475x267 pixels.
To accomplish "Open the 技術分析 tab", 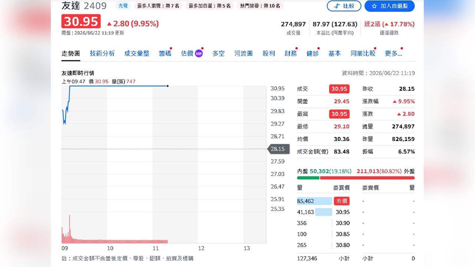I will coord(102,53).
